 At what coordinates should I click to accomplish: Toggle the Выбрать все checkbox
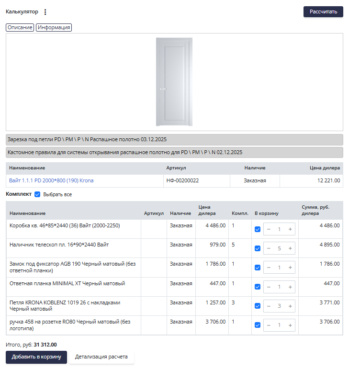click(37, 195)
